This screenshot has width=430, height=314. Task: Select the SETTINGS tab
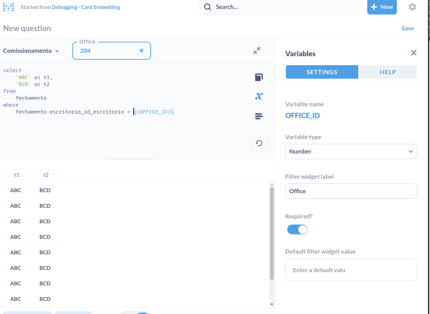coord(322,72)
